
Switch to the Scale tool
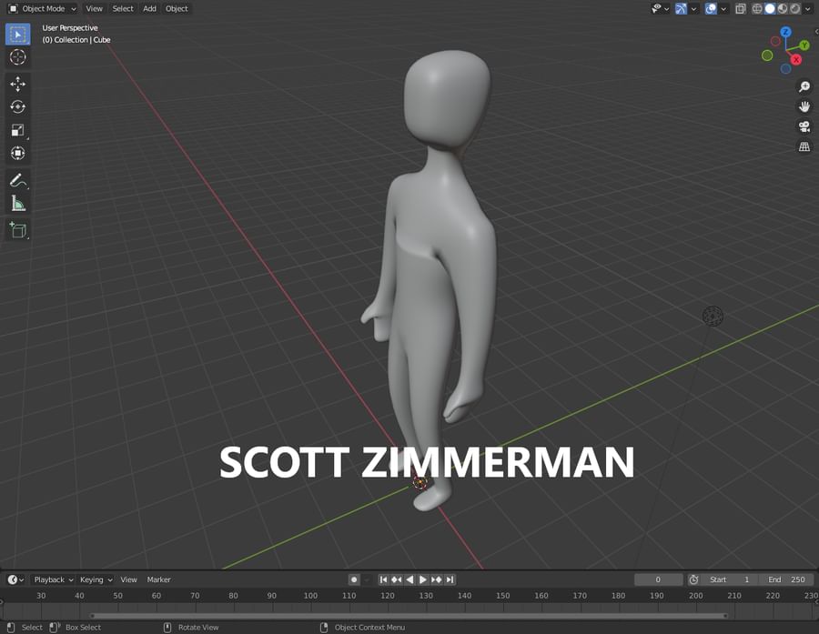(18, 130)
